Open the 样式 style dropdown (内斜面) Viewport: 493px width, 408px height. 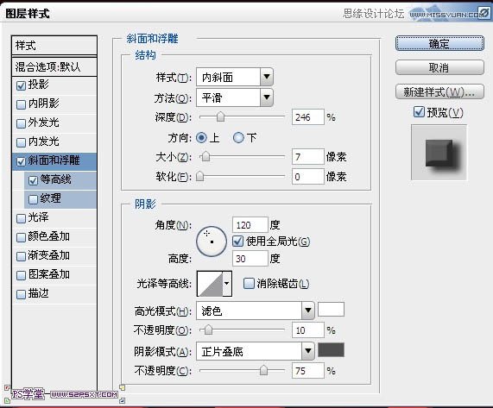tap(235, 77)
